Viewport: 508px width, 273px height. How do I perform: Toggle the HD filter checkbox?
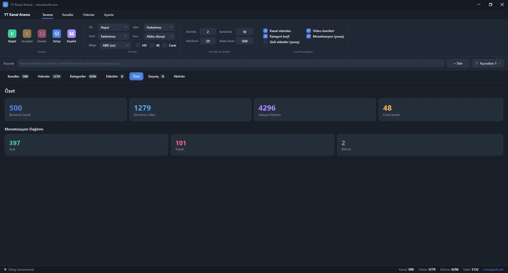138,45
